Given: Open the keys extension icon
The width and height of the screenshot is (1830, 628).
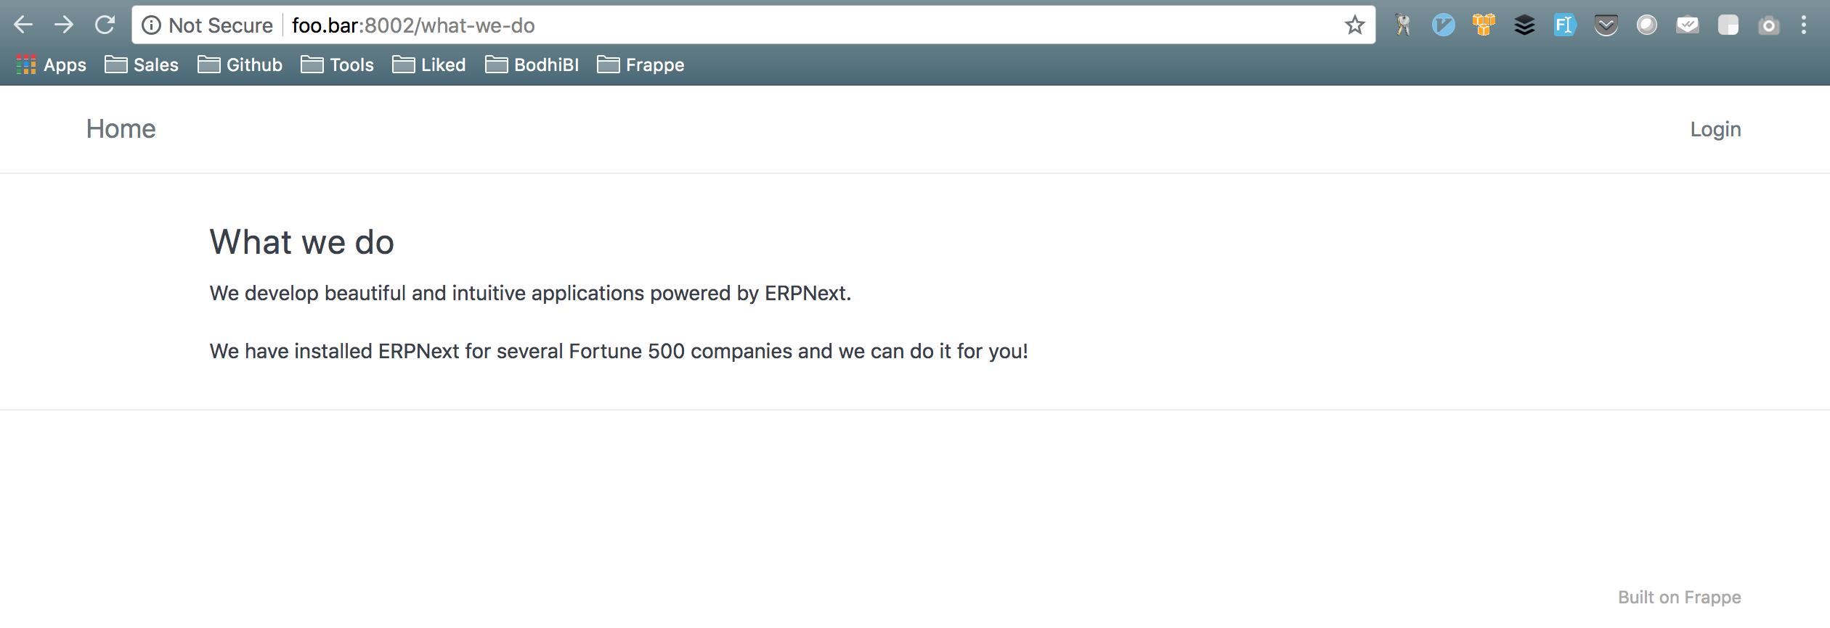Looking at the screenshot, I should (1403, 25).
